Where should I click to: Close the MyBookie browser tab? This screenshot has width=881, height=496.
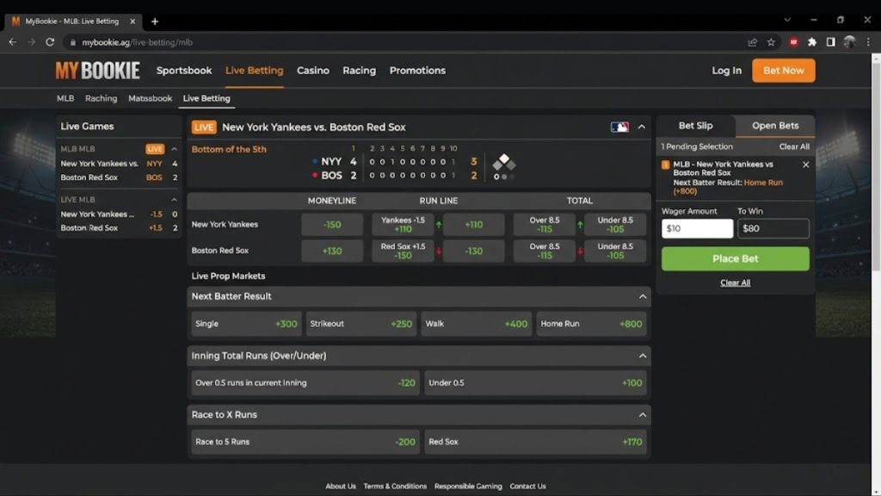pos(132,22)
